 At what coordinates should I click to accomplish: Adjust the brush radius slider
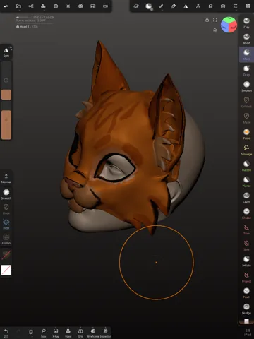tap(6, 81)
